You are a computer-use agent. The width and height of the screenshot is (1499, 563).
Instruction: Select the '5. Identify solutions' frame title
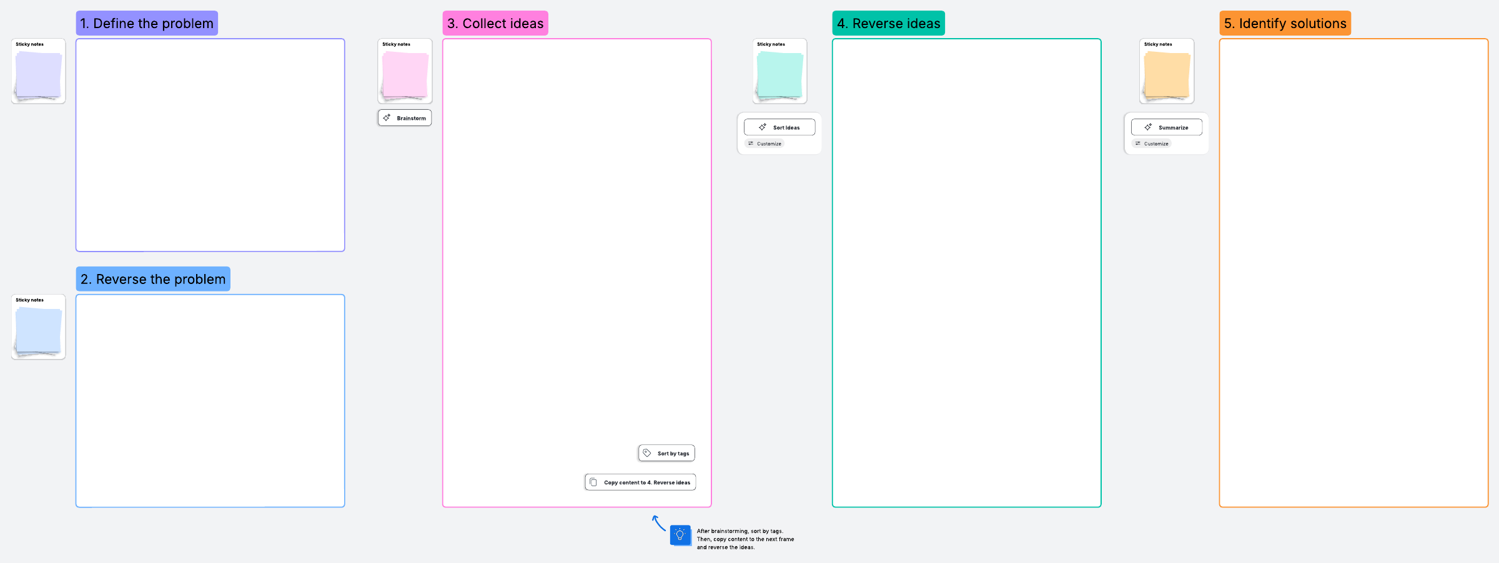1285,24
